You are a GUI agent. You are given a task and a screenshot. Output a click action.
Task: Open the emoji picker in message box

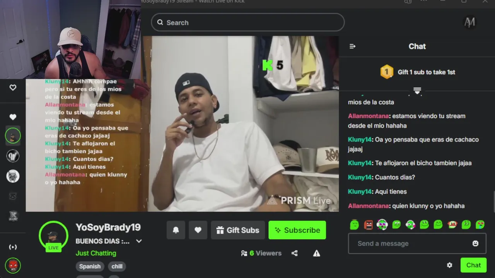(x=475, y=243)
